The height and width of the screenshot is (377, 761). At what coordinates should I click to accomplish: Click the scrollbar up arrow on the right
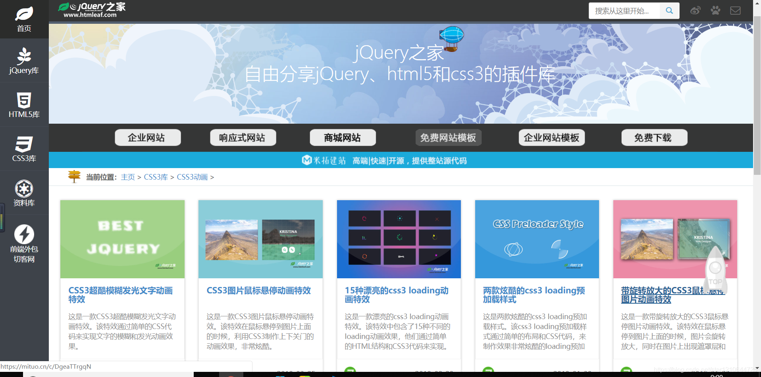pos(757,4)
